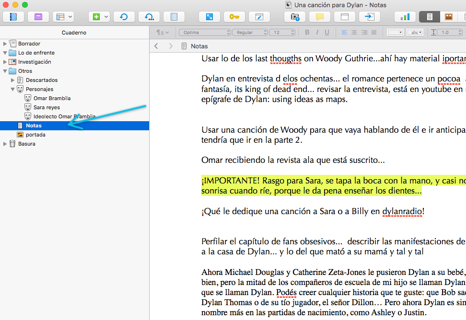Open the Keywords key icon

click(x=234, y=17)
